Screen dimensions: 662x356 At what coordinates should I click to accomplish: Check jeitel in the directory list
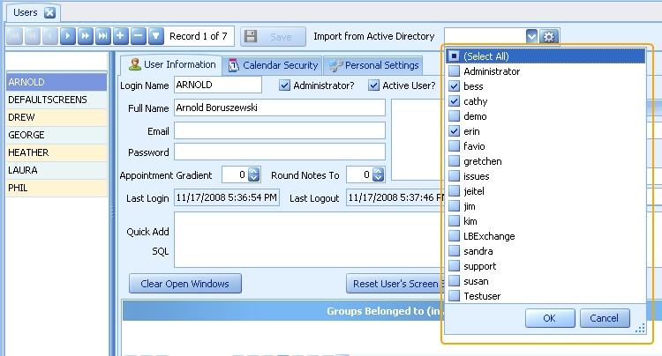tap(454, 191)
